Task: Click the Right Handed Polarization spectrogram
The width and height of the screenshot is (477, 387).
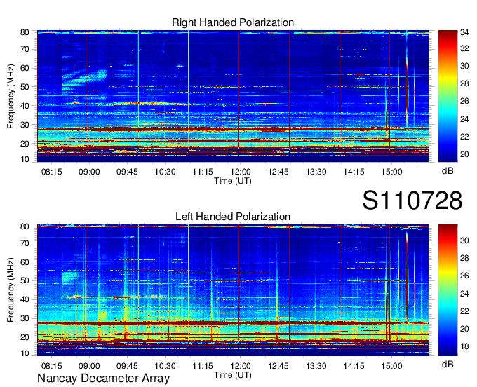Action: pos(233,96)
